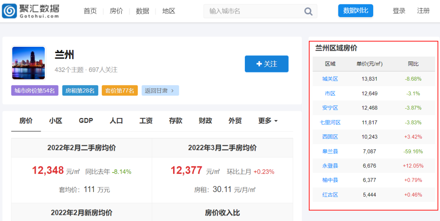Switch to the 存款 tab

[x=176, y=121]
